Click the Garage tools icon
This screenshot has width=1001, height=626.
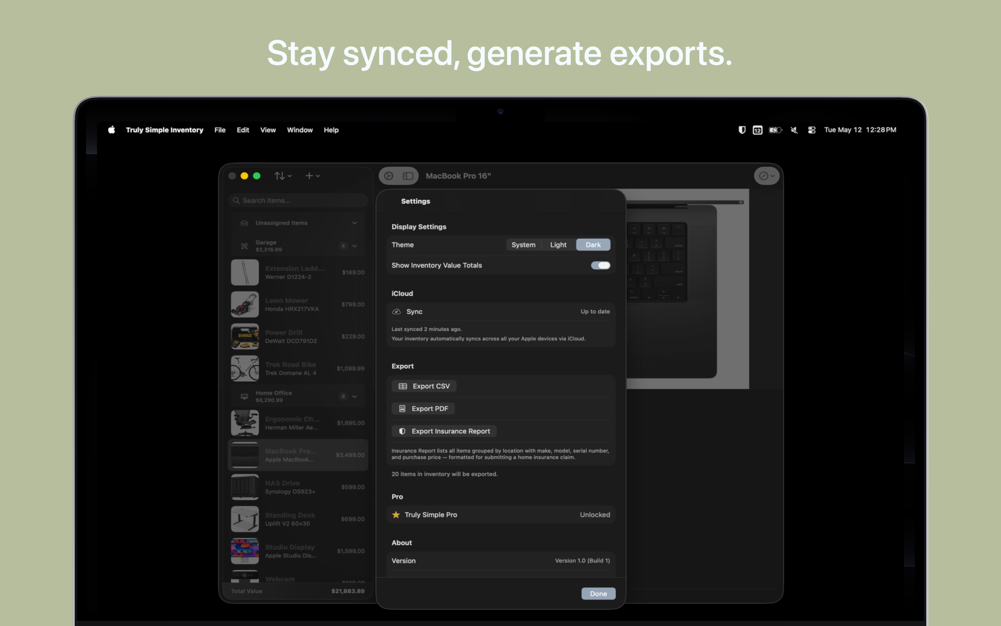click(244, 246)
